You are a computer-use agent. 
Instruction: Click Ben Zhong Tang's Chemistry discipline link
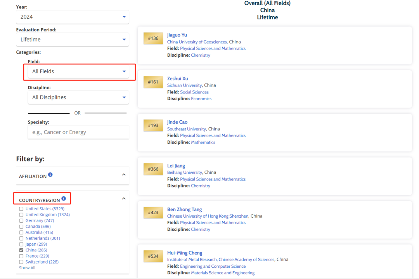point(201,230)
